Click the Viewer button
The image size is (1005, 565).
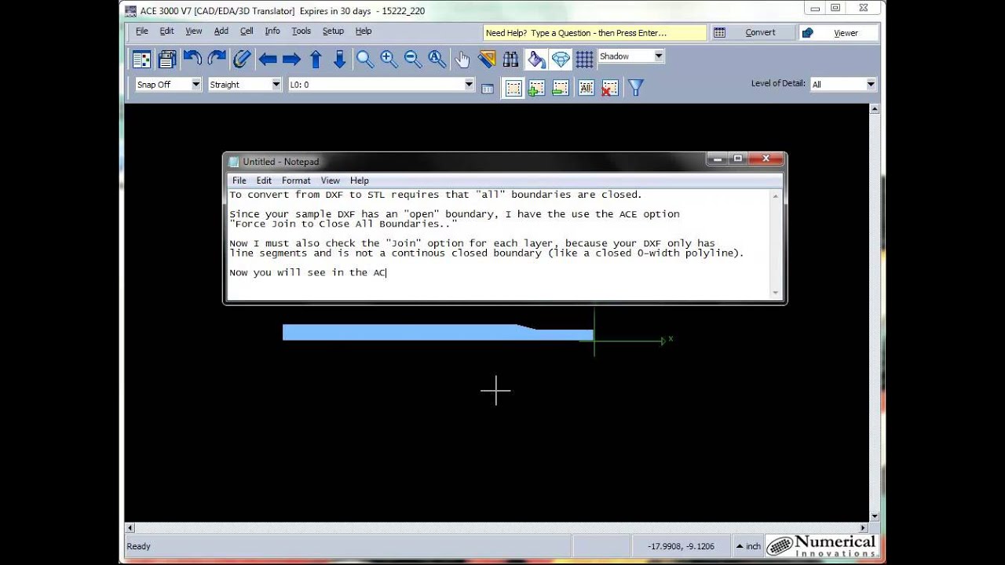coord(839,33)
